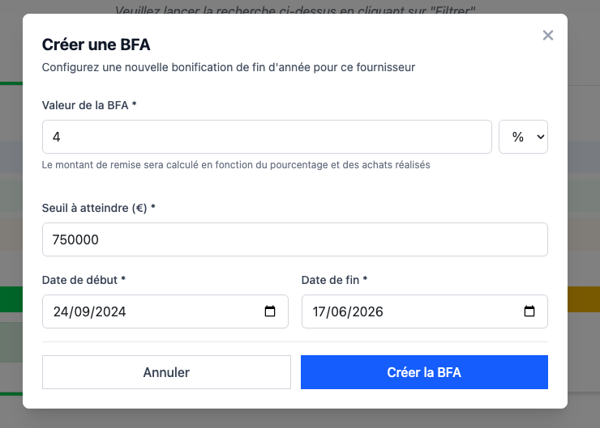Focus the Seuil à atteindre field containing 750000
This screenshot has width=600, height=428.
(x=294, y=239)
